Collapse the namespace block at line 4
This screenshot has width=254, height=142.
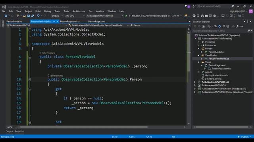[30, 44]
